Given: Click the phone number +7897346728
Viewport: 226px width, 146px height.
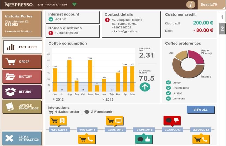Looking at the screenshot, I should [x=121, y=27].
